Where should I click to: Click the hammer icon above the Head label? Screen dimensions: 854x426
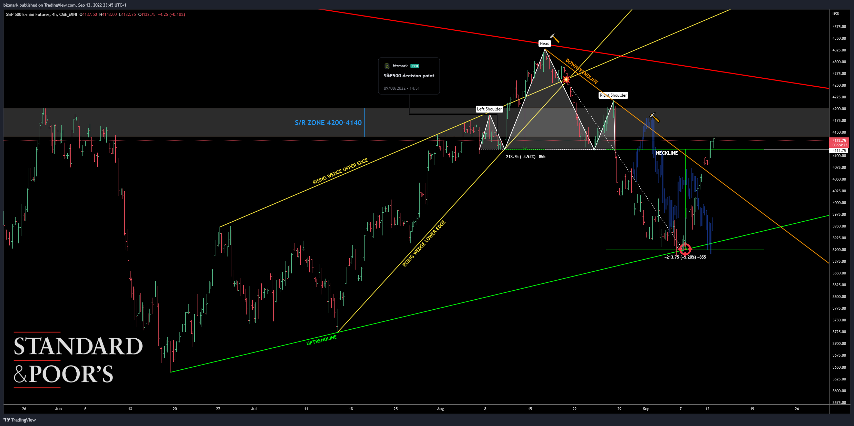pos(555,38)
